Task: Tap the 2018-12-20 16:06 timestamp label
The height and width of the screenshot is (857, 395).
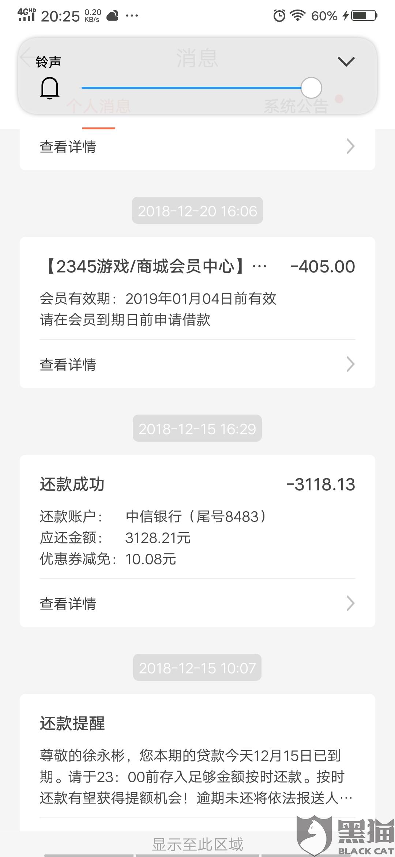Action: pyautogui.click(x=197, y=211)
